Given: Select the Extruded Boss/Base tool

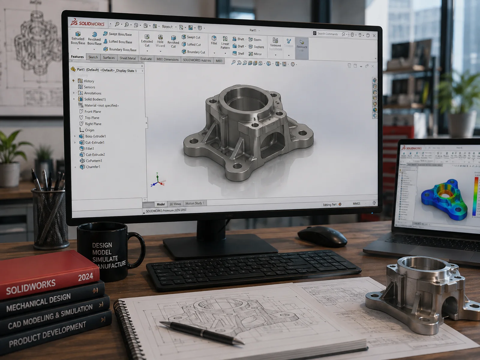Looking at the screenshot, I should pos(78,38).
